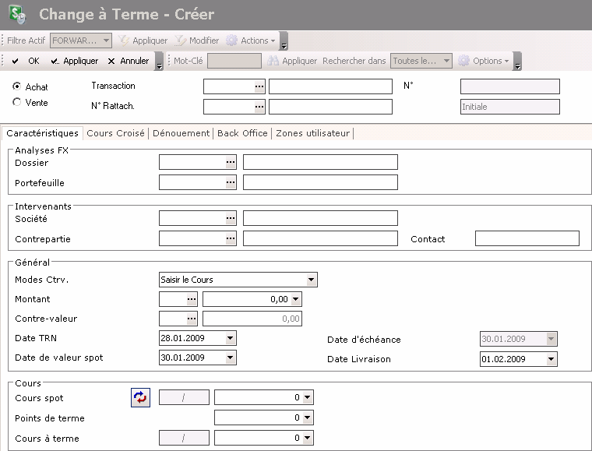Image resolution: width=592 pixels, height=451 pixels.
Task: Select the Achat radio button
Action: coord(17,86)
